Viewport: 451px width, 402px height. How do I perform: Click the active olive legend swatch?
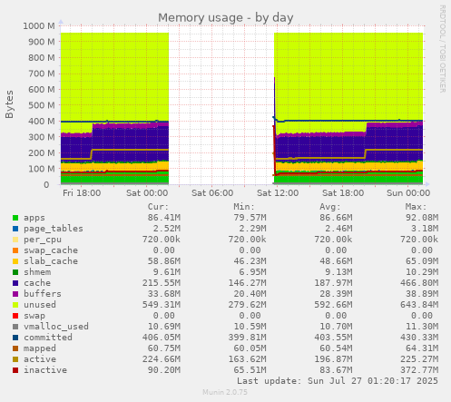coord(15,359)
